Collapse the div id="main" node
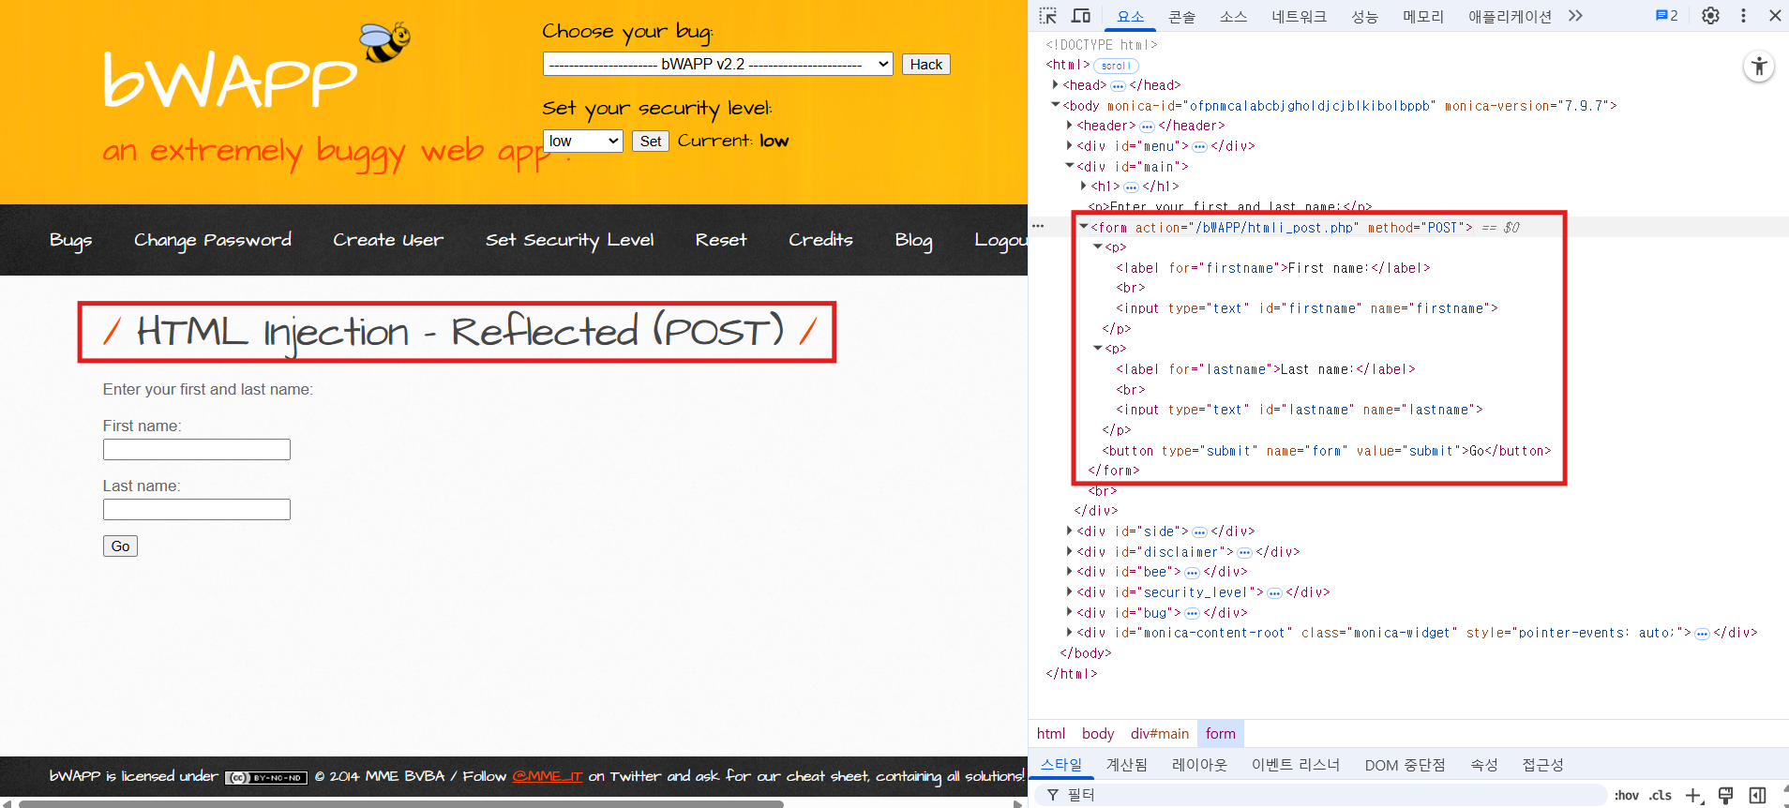The image size is (1789, 808). pos(1070,166)
